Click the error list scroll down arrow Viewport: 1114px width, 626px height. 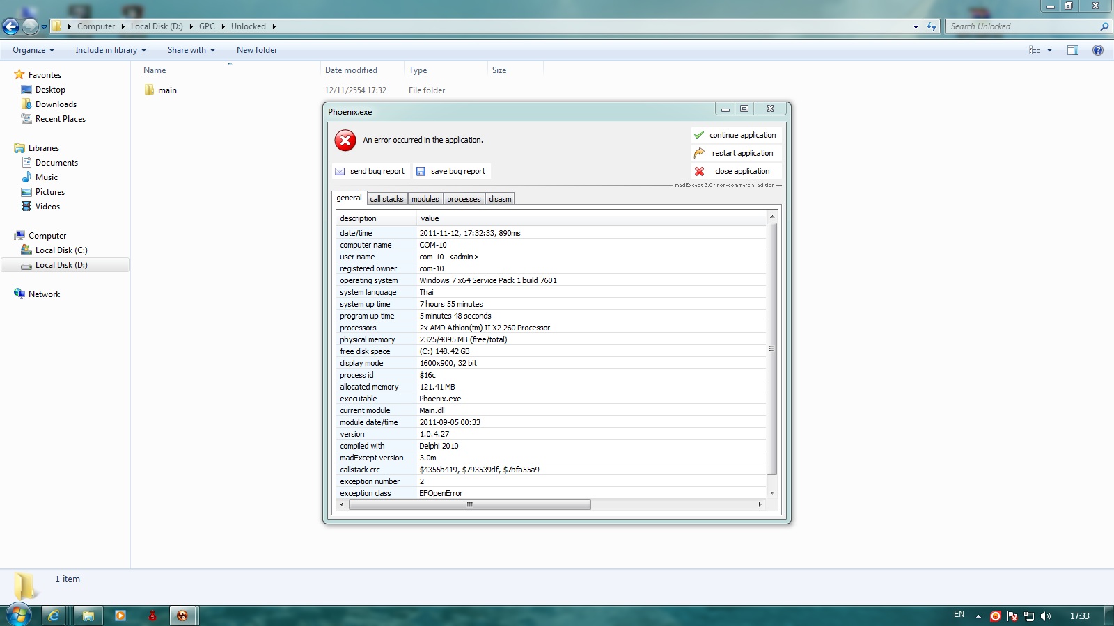point(771,493)
